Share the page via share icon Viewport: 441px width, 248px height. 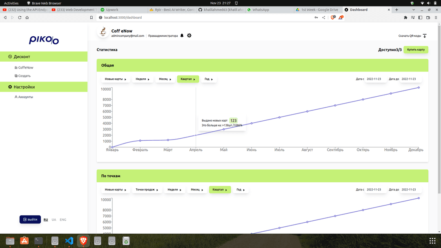[x=324, y=18]
